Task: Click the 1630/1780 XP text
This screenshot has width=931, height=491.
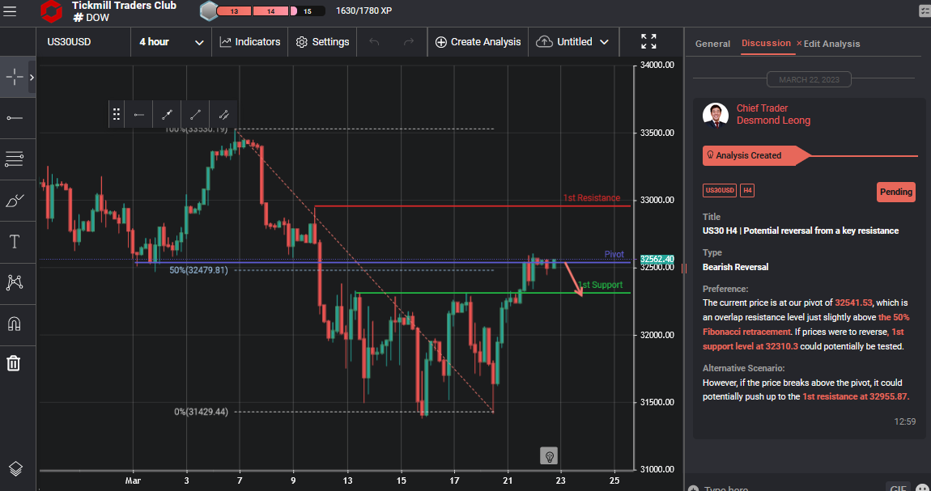Action: (x=363, y=11)
